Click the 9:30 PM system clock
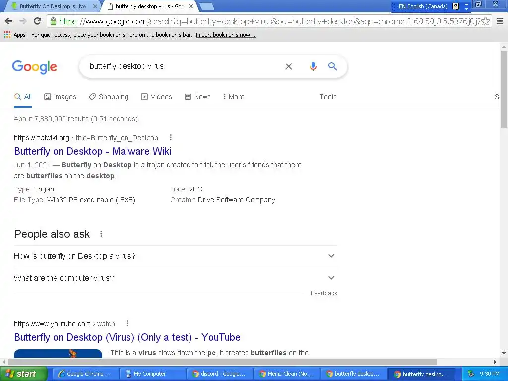The width and height of the screenshot is (508, 381). [x=490, y=374]
